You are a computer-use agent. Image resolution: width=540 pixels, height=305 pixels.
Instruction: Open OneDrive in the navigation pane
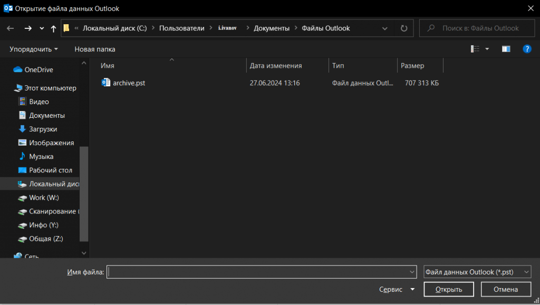(38, 69)
